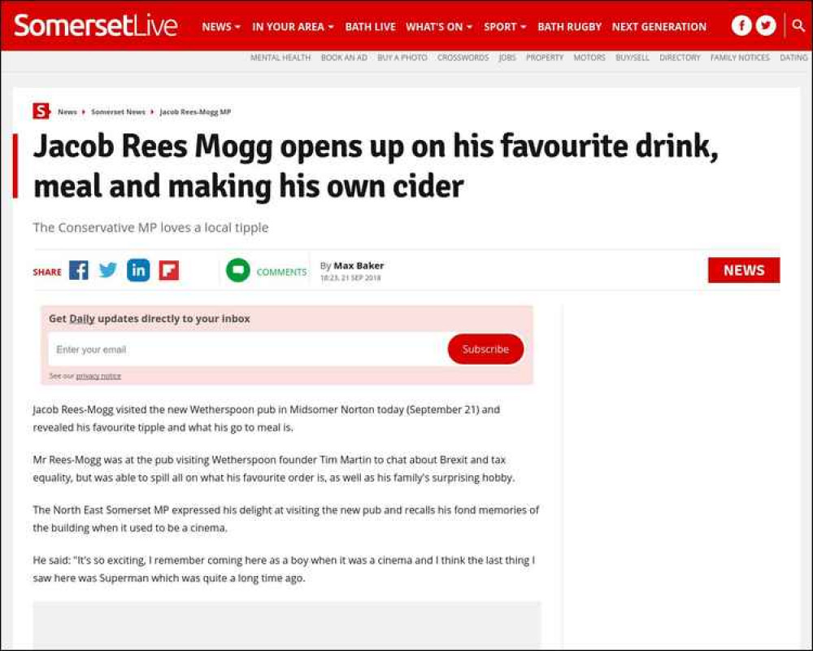Open the header Facebook page icon
The width and height of the screenshot is (813, 651).
(741, 26)
